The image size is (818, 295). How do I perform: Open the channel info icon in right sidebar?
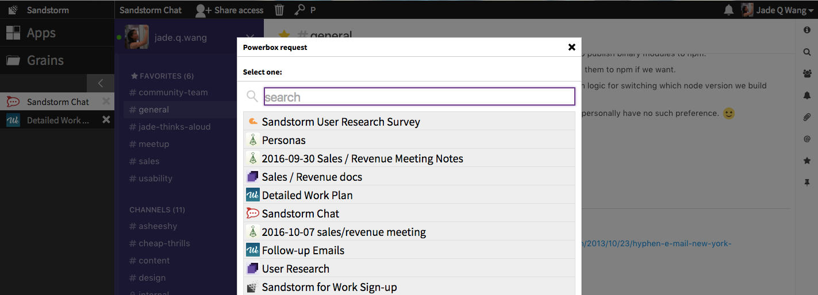(x=807, y=30)
